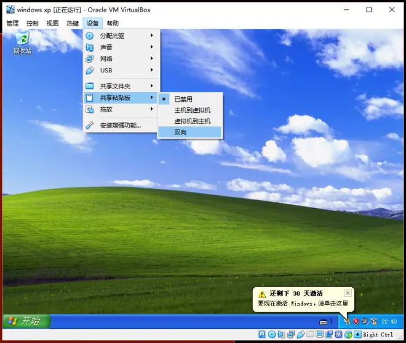
Task: Click the language bar keyboard icon
Action: point(323,322)
